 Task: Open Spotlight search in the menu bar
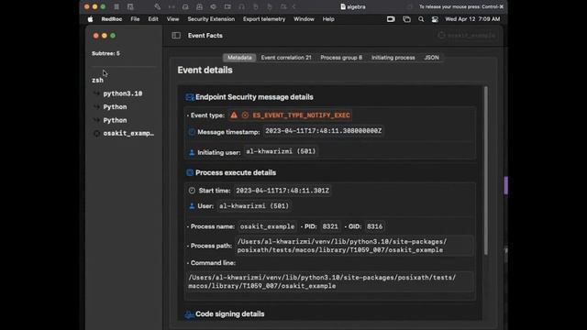[421, 19]
